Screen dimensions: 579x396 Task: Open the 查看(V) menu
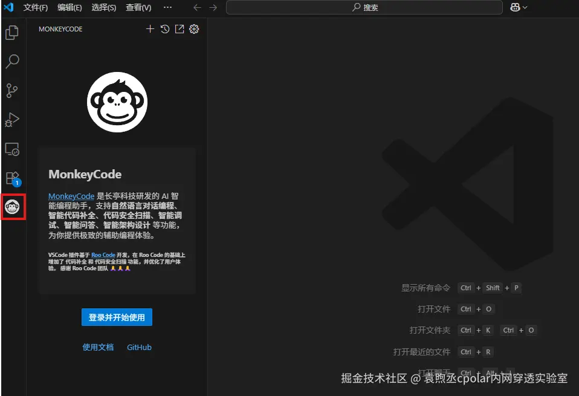pyautogui.click(x=138, y=7)
